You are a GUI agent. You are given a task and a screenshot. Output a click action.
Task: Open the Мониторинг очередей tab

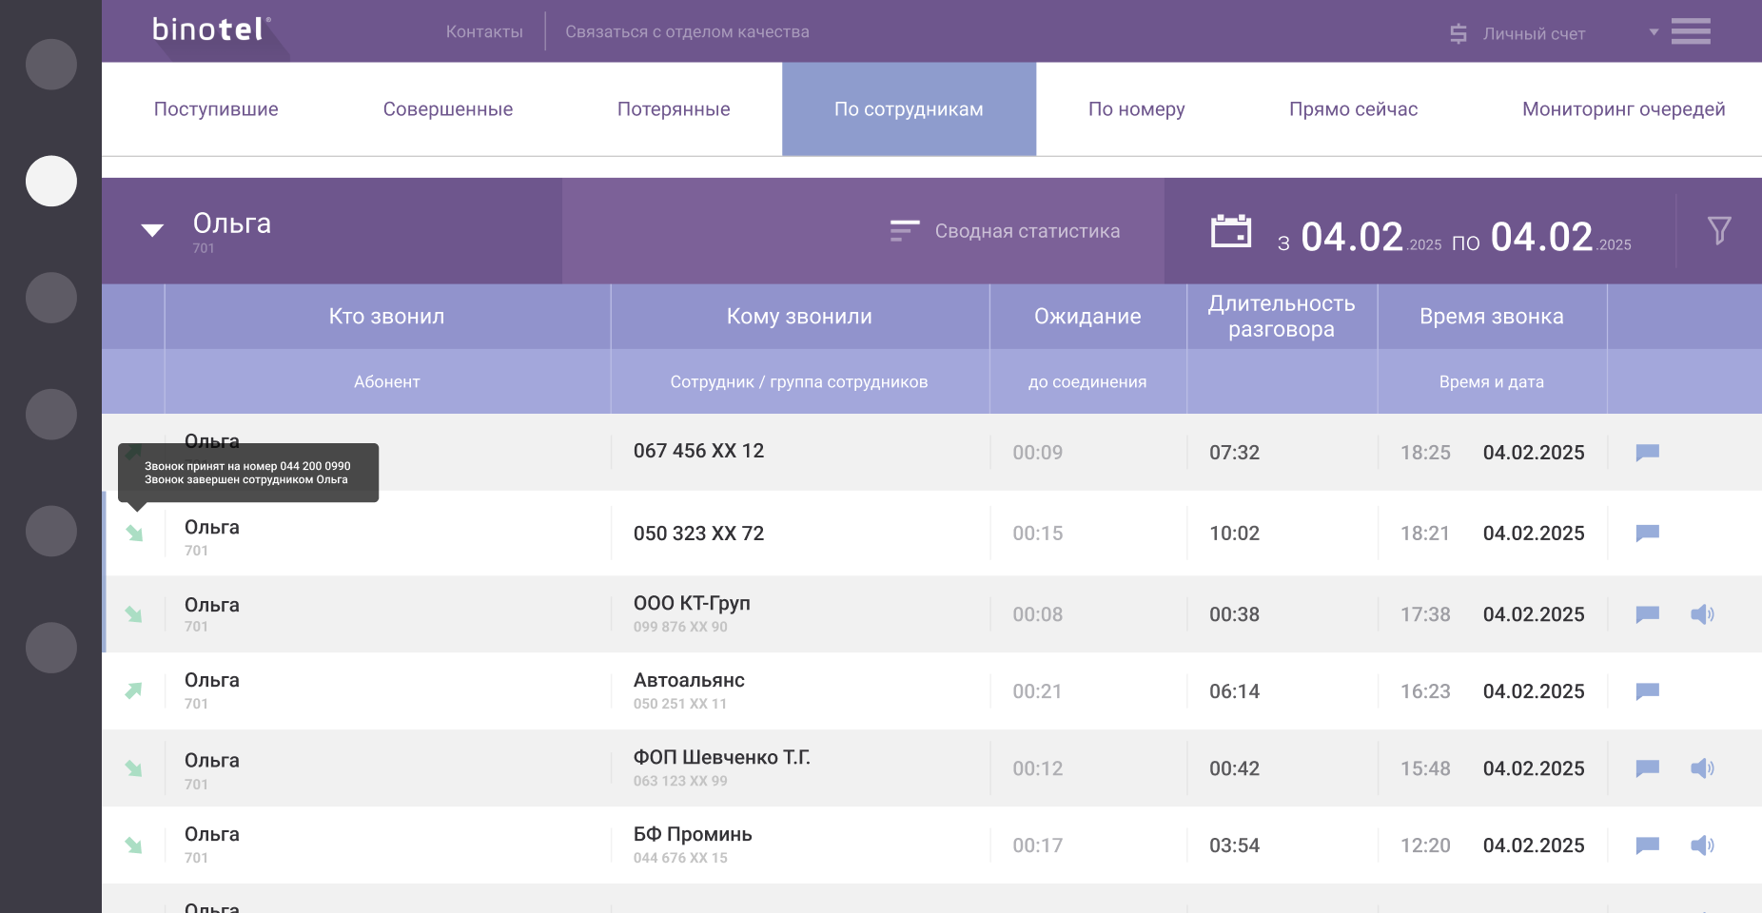(x=1623, y=109)
